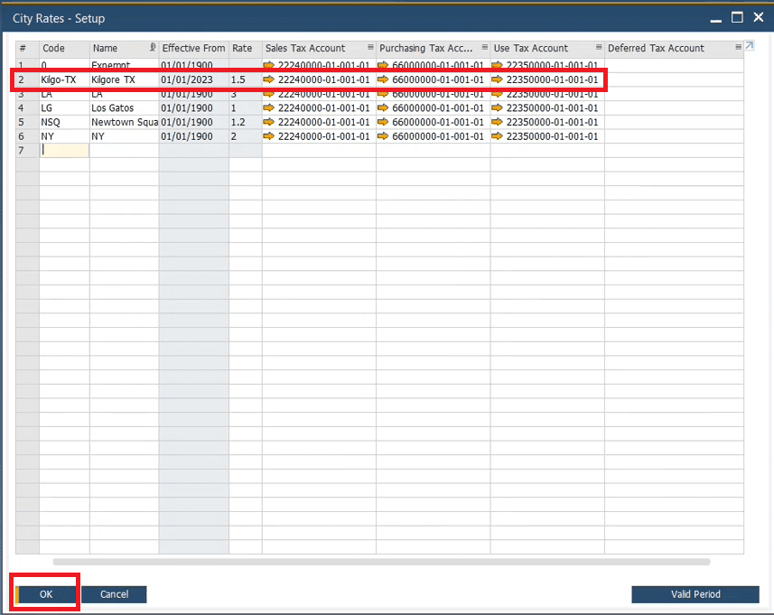Click the magnifier icon in the Name column header
774x615 pixels.
[x=153, y=46]
